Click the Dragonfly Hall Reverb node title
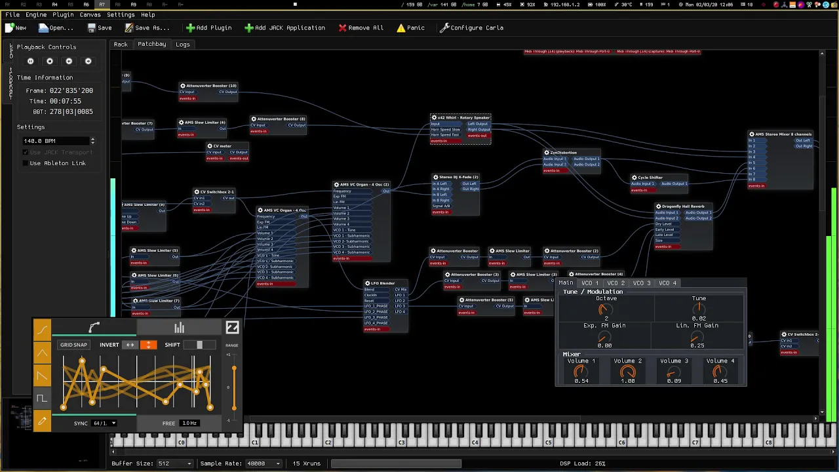The height and width of the screenshot is (472, 839). pos(683,206)
